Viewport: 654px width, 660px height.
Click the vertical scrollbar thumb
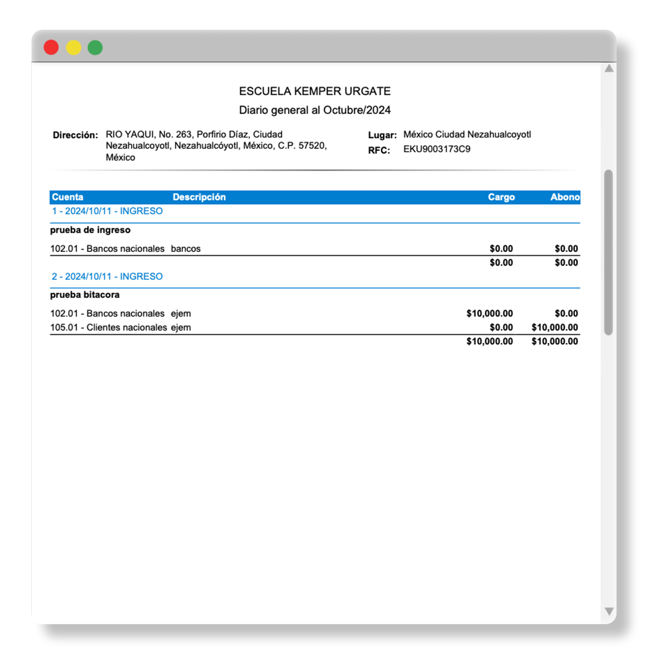click(x=608, y=252)
